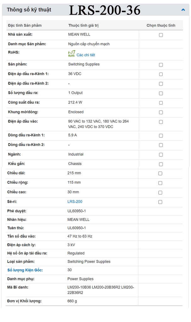Click the RoHS leaf icon
This screenshot has height=322, width=191.
71,54
